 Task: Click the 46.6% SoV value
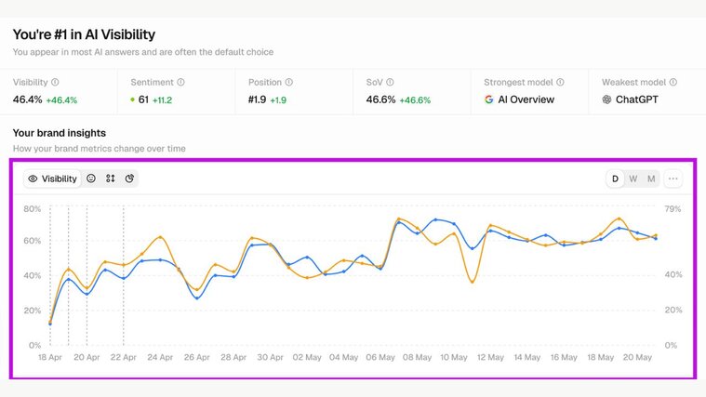point(381,99)
